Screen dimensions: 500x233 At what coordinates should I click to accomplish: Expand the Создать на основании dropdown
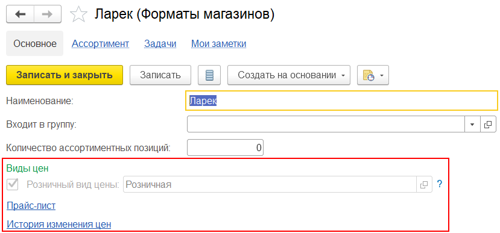[289, 75]
